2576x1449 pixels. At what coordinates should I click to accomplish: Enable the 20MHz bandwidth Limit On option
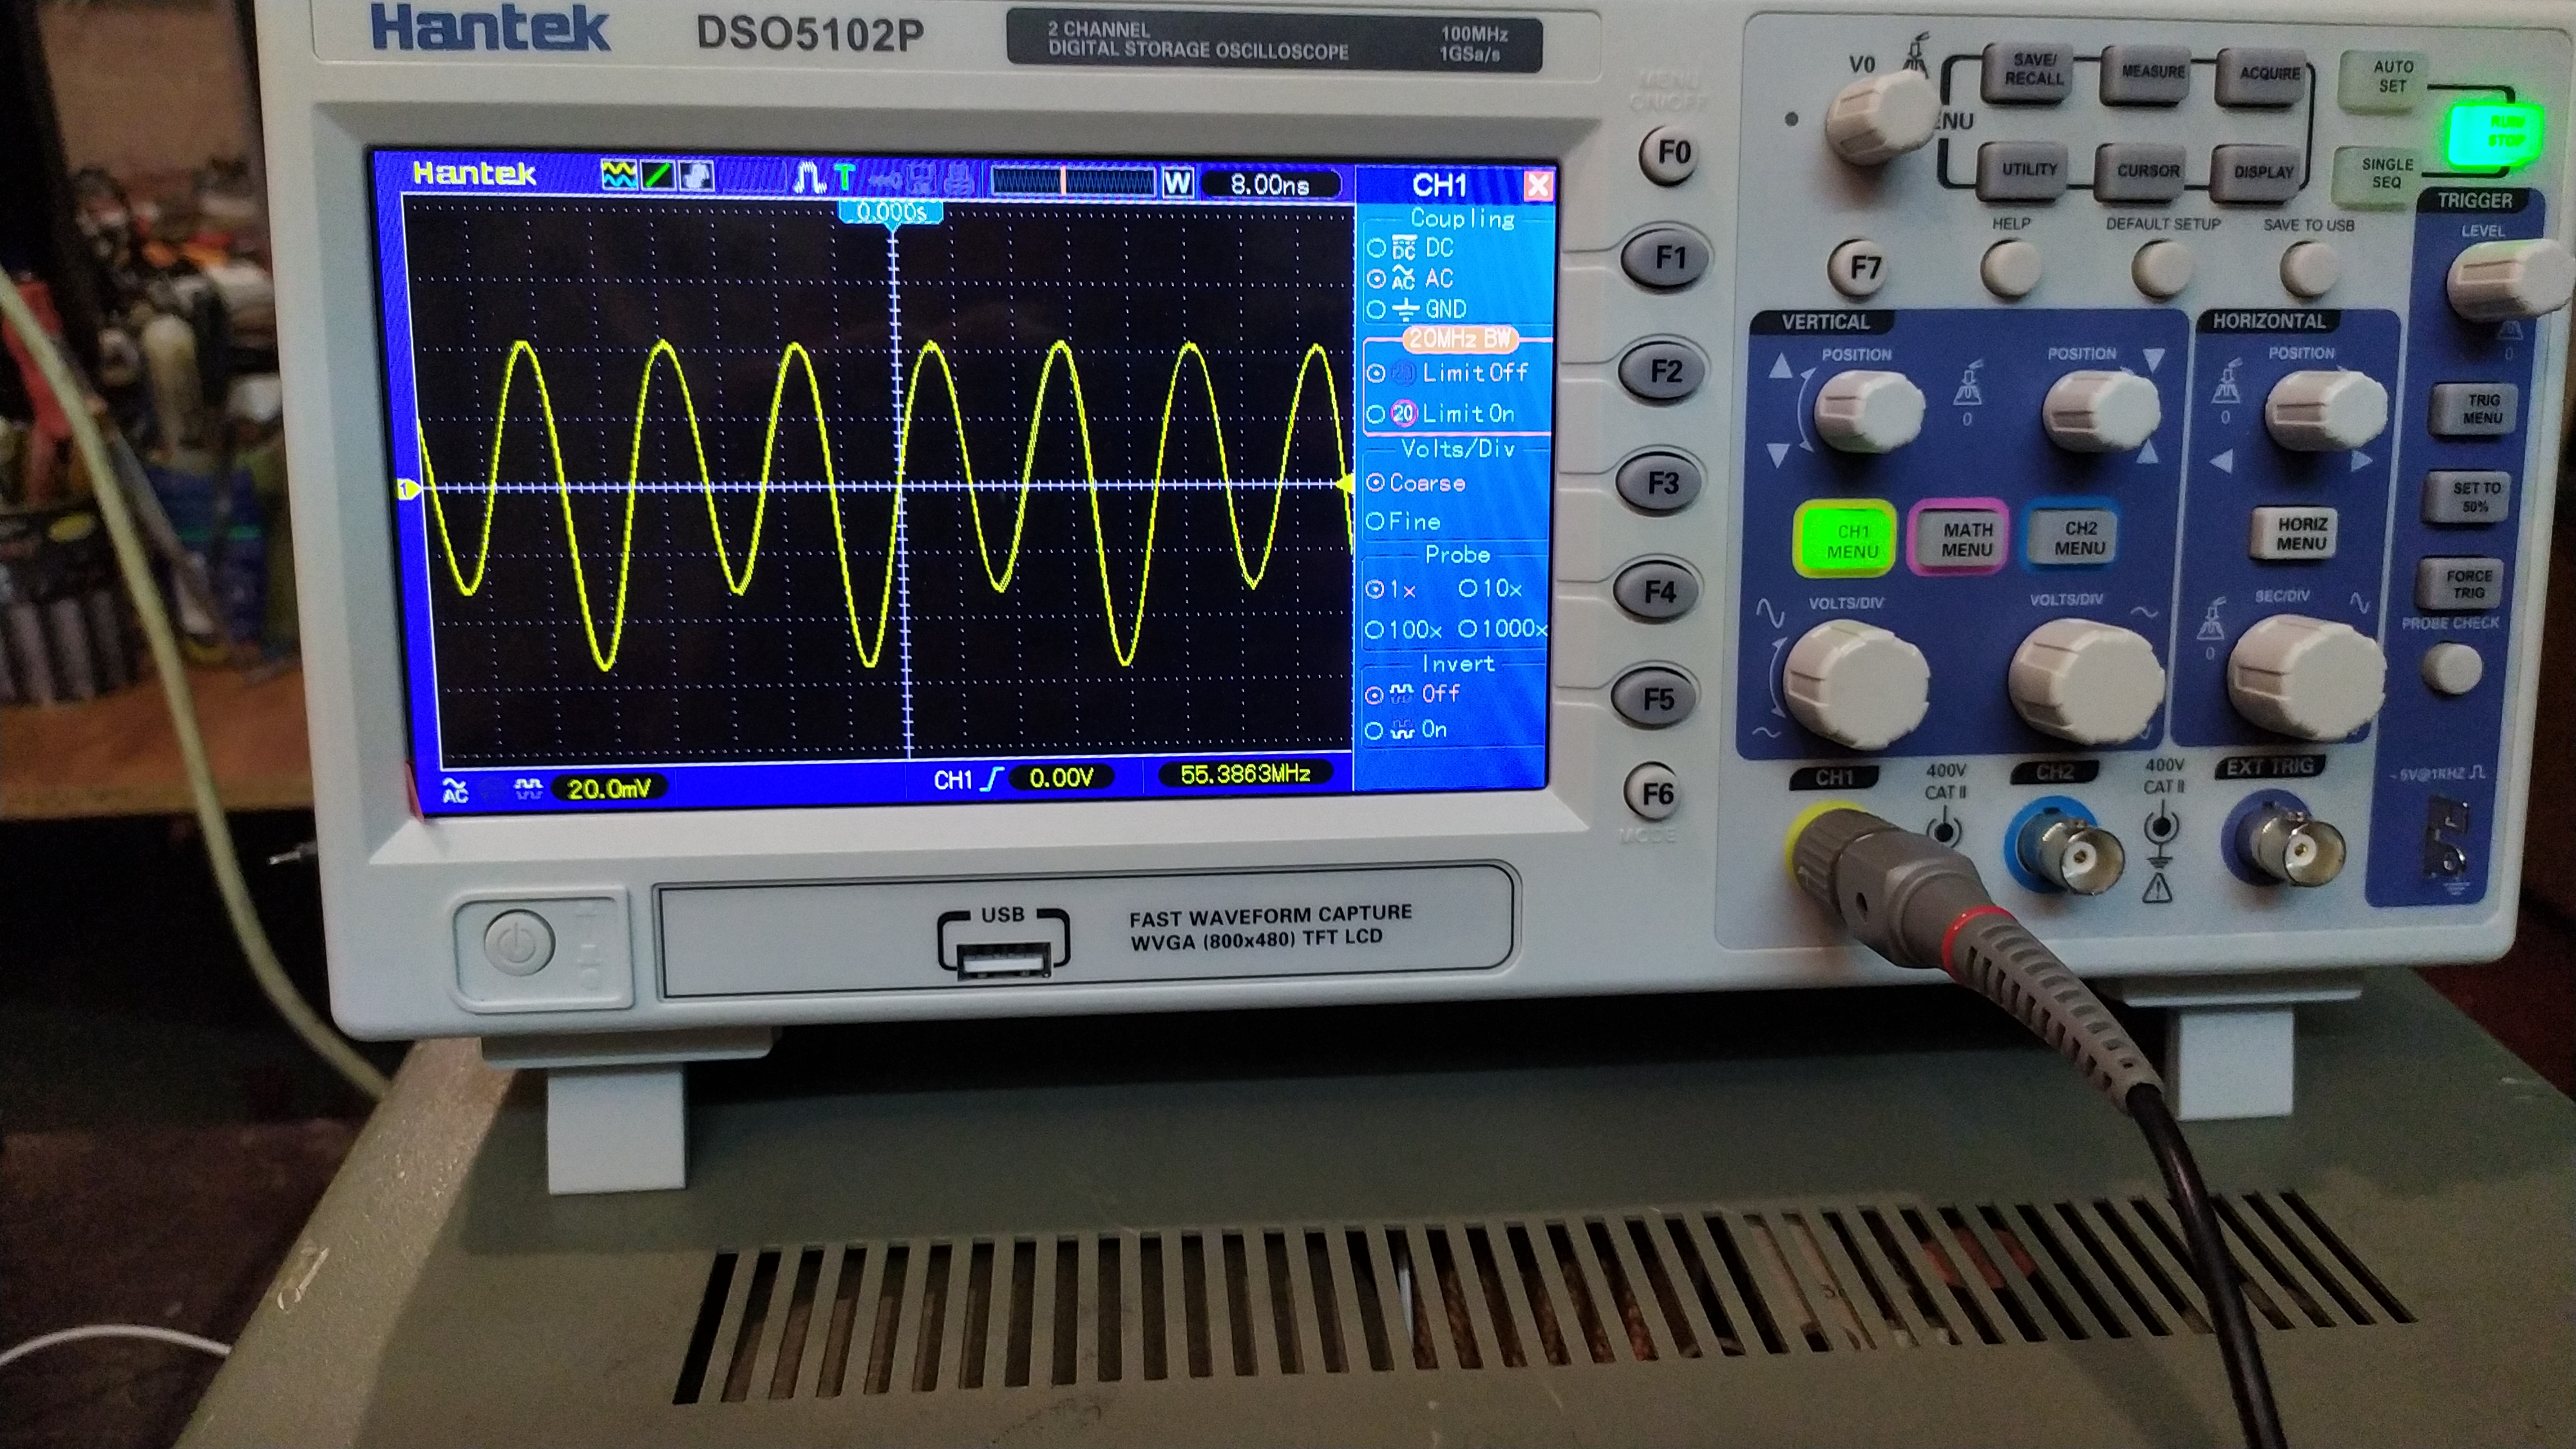1377,413
